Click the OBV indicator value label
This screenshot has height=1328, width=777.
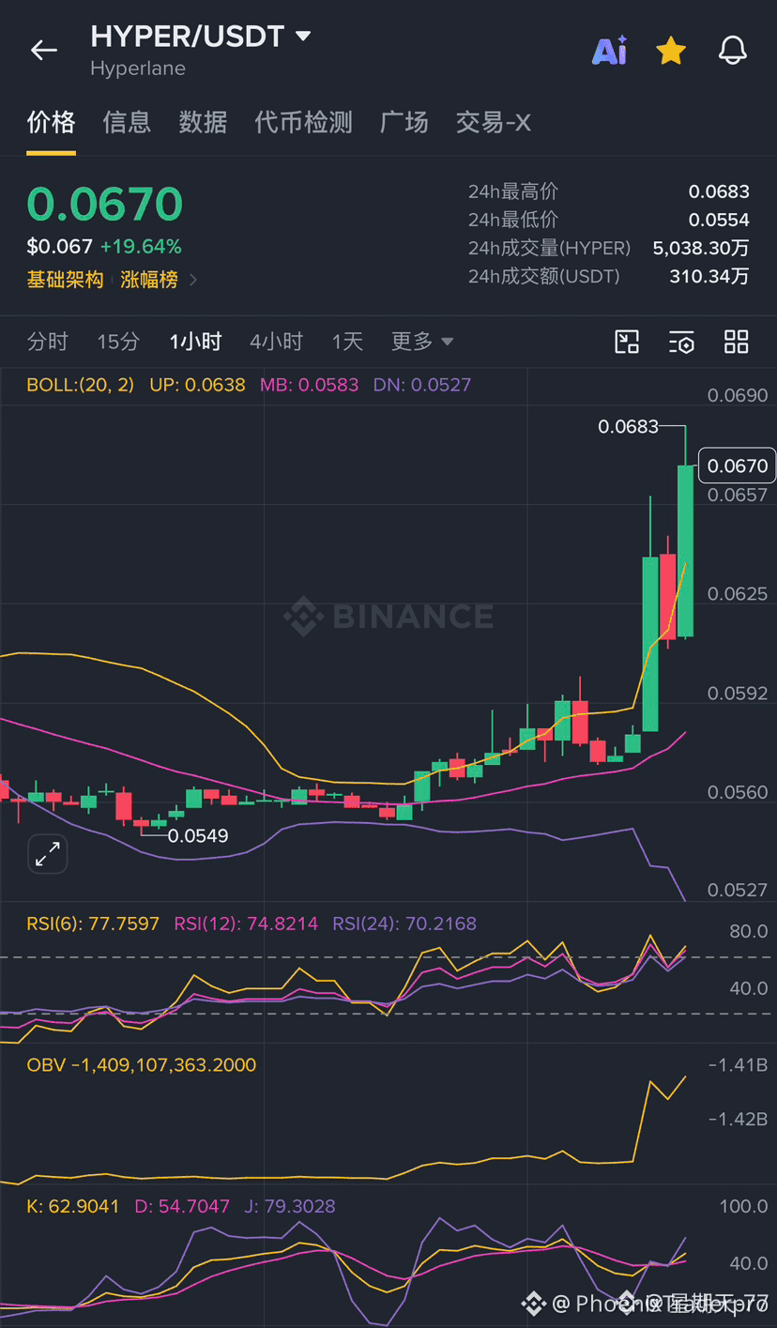coord(141,1064)
